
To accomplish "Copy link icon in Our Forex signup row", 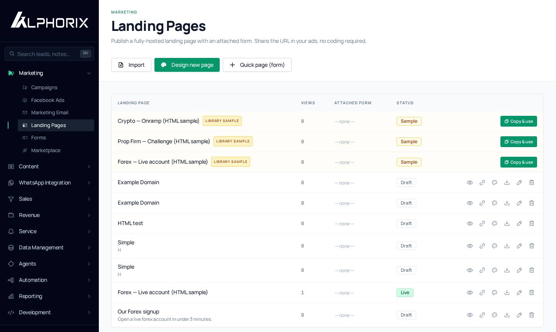I will [482, 315].
